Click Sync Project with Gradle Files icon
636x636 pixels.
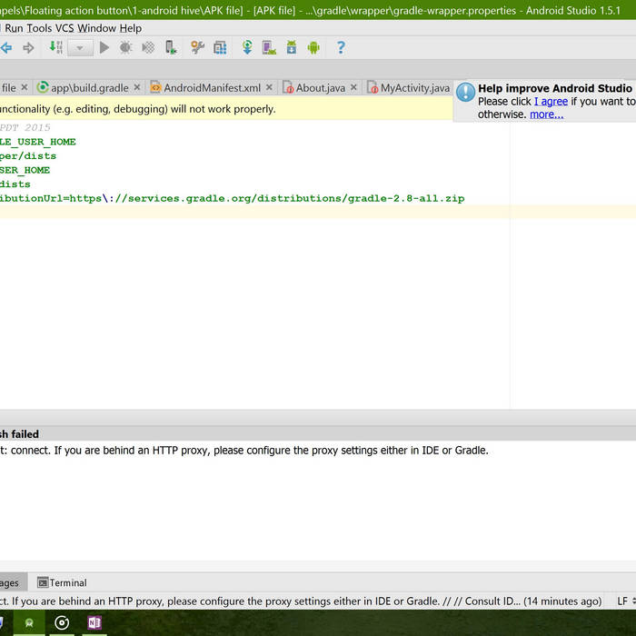[247, 47]
